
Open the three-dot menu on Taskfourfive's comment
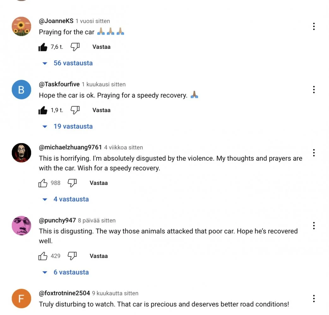tap(314, 89)
